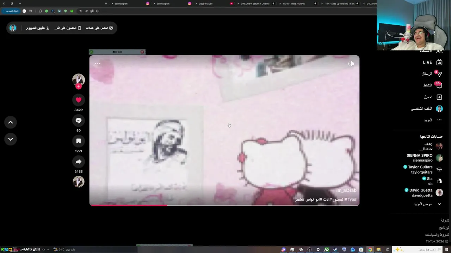Open the sound avatar below the share count
This screenshot has width=451, height=253.
click(x=79, y=182)
